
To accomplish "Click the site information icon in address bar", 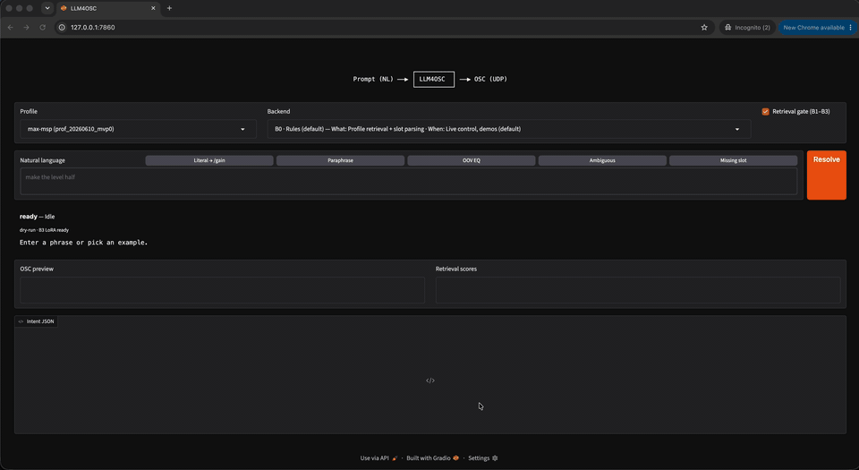I will (x=62, y=28).
